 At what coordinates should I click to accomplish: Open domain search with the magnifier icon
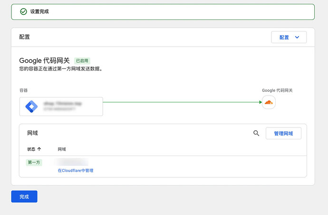tap(256, 134)
